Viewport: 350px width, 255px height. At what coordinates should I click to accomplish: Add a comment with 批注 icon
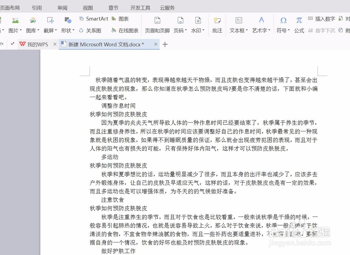coord(217,21)
